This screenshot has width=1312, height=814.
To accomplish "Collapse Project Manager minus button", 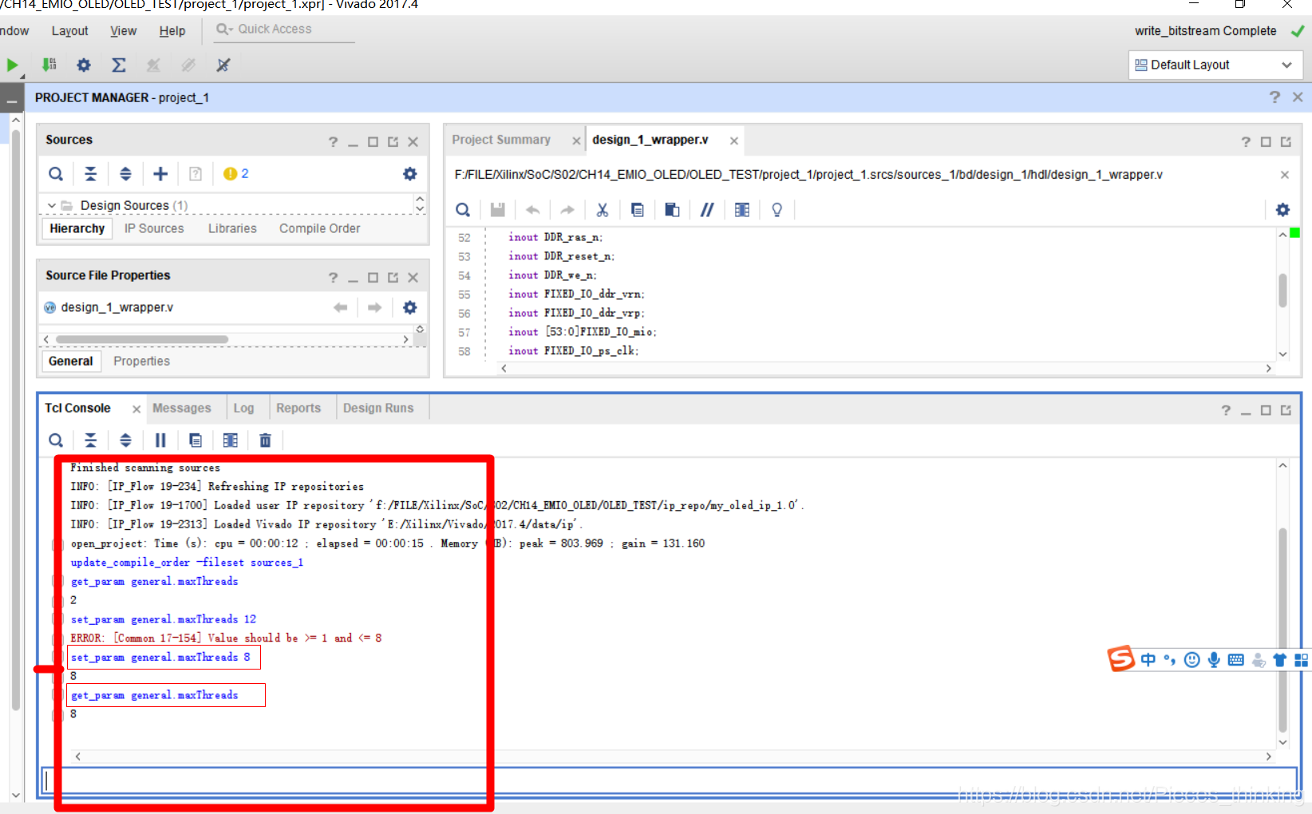I will (x=11, y=101).
